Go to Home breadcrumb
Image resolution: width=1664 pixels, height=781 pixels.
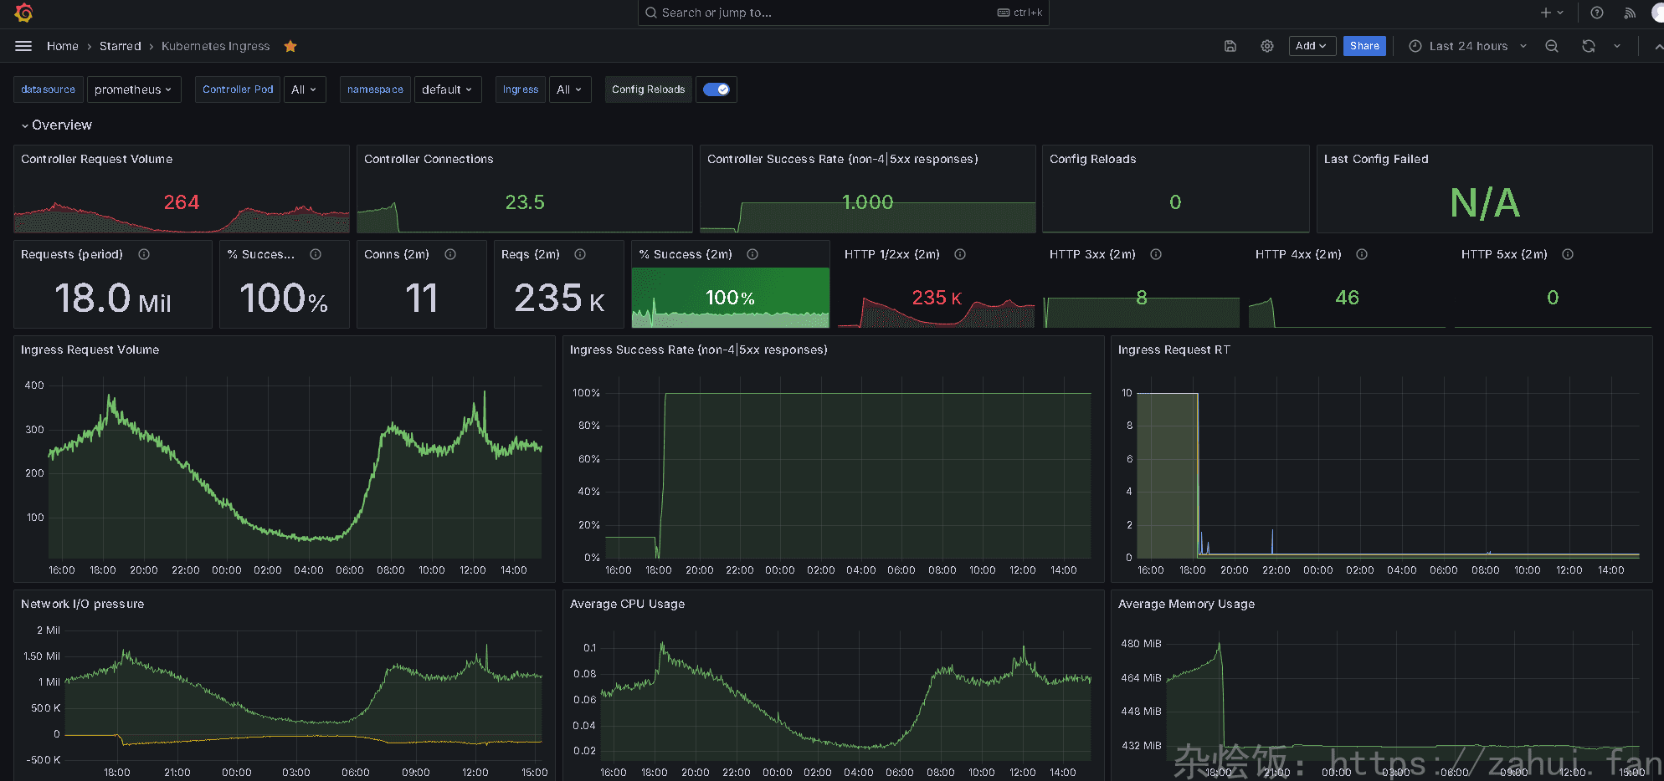(62, 46)
